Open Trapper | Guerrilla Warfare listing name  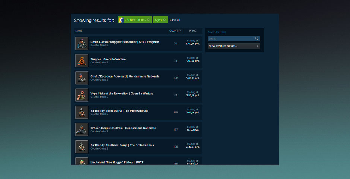(108, 59)
